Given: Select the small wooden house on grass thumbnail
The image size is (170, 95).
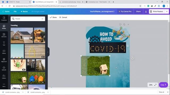Looking at the screenshot, I should [x=19, y=78].
